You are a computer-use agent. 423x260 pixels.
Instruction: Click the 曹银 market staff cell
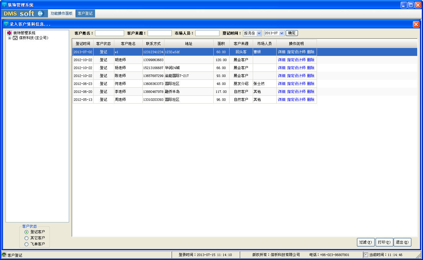(x=265, y=52)
